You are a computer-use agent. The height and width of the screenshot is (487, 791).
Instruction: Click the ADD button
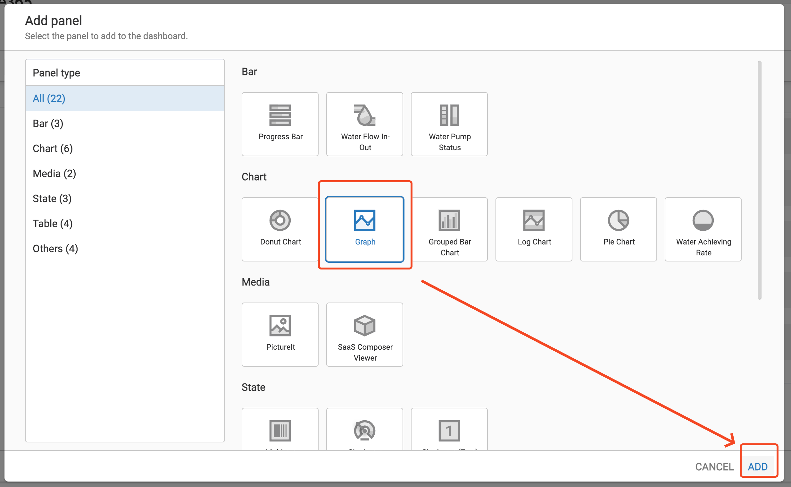click(758, 466)
